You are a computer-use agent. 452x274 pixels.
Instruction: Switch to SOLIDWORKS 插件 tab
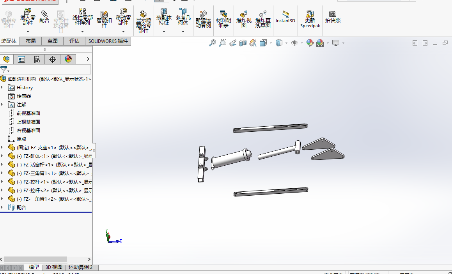(x=108, y=41)
